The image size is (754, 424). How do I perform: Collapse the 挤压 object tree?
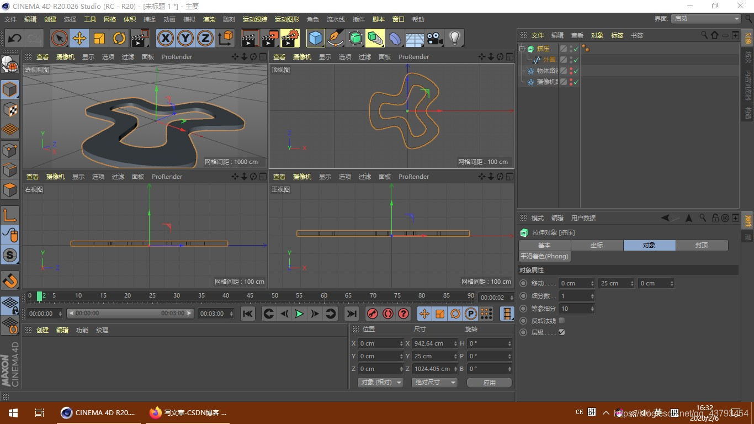coord(522,49)
